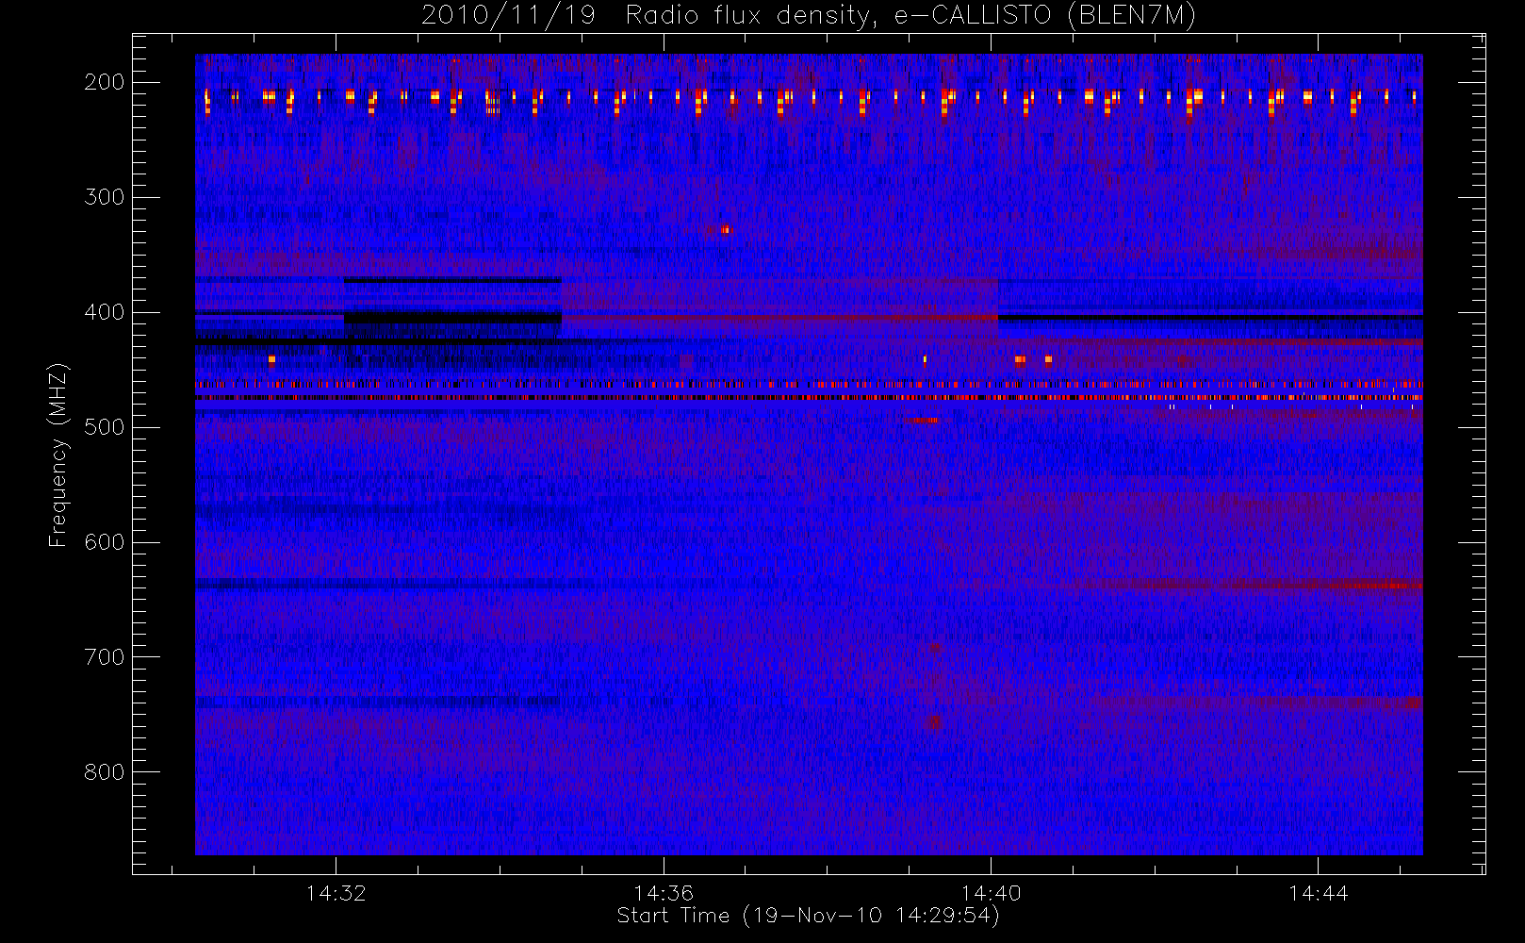The image size is (1525, 943).
Task: Click the 700 frequency tick label
Action: [105, 657]
